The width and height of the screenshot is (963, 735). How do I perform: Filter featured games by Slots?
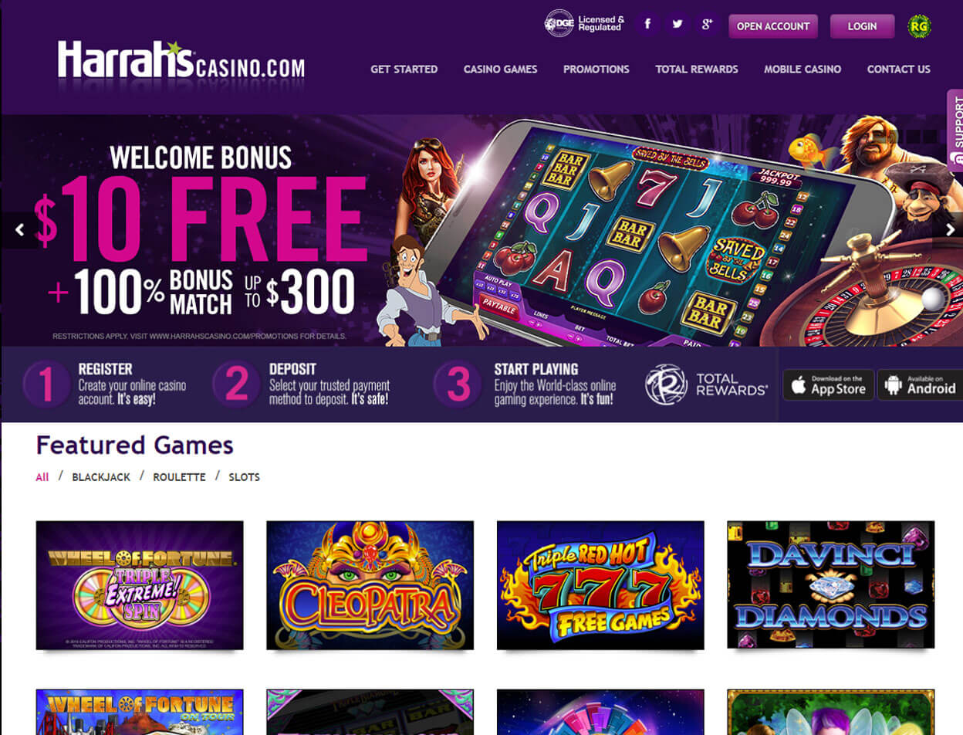244,477
